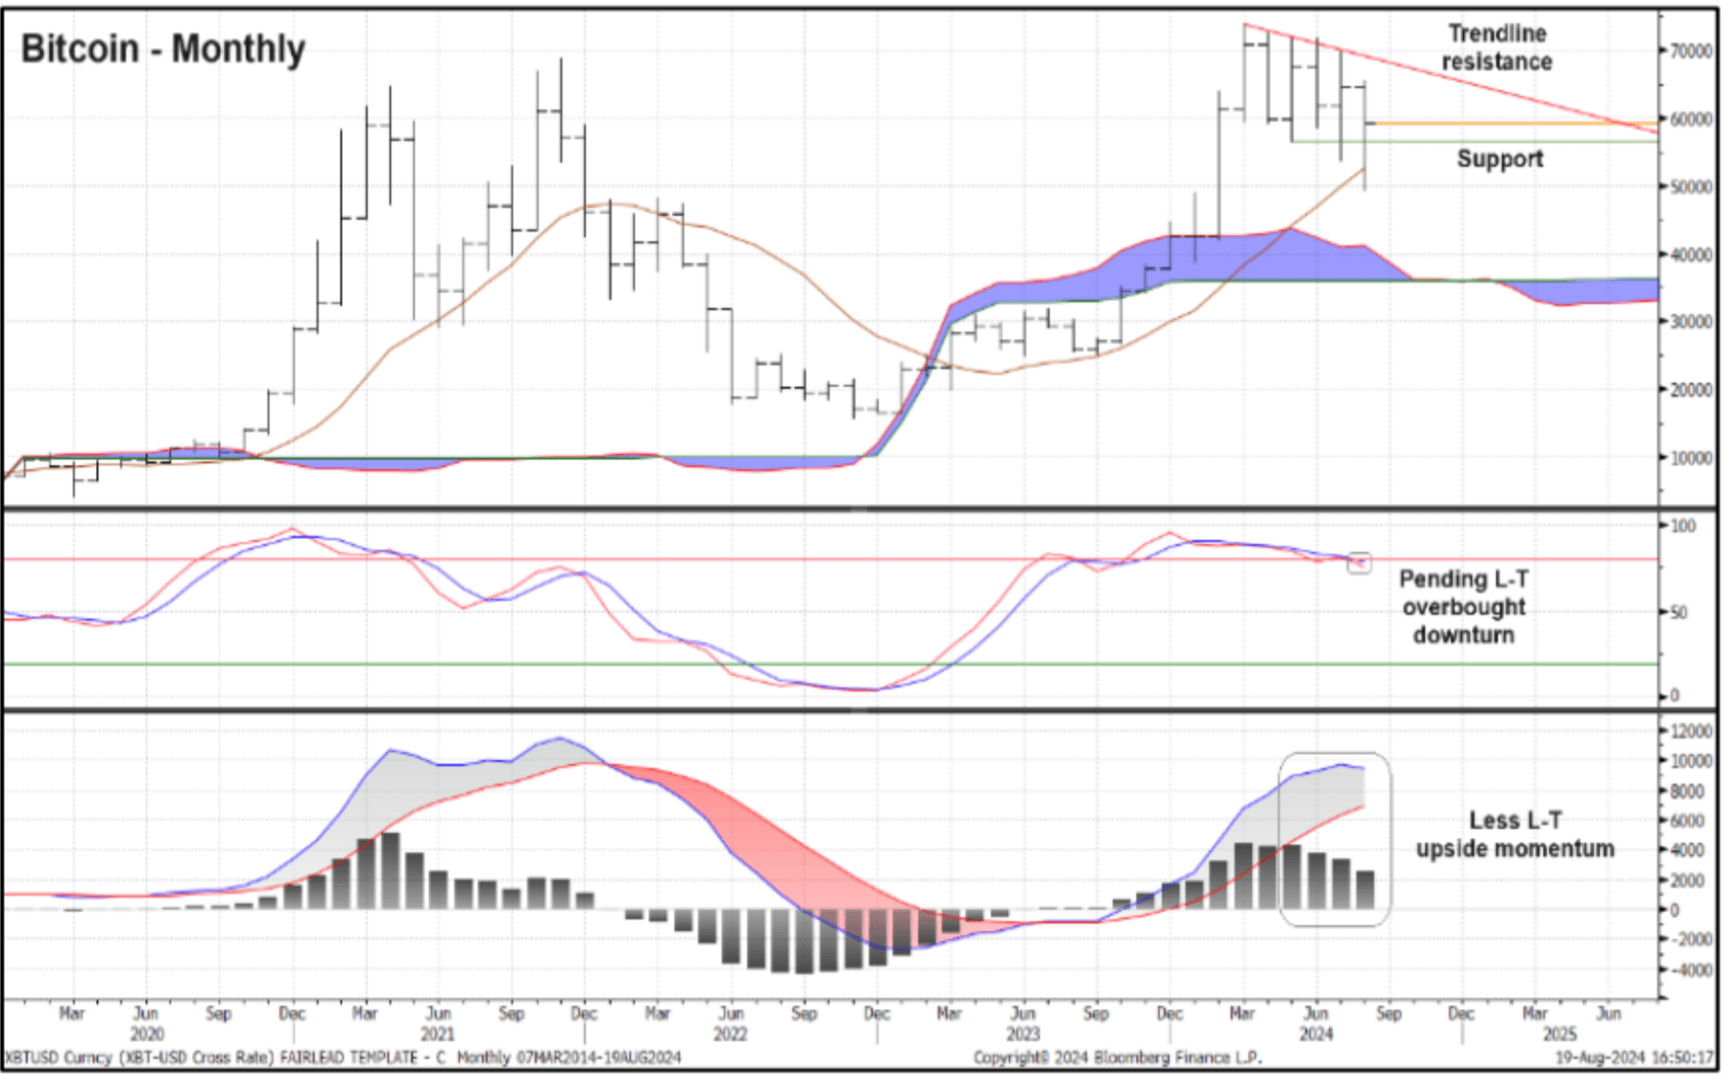The width and height of the screenshot is (1728, 1075).
Task: Click the 2025 year label
Action: (1560, 1035)
